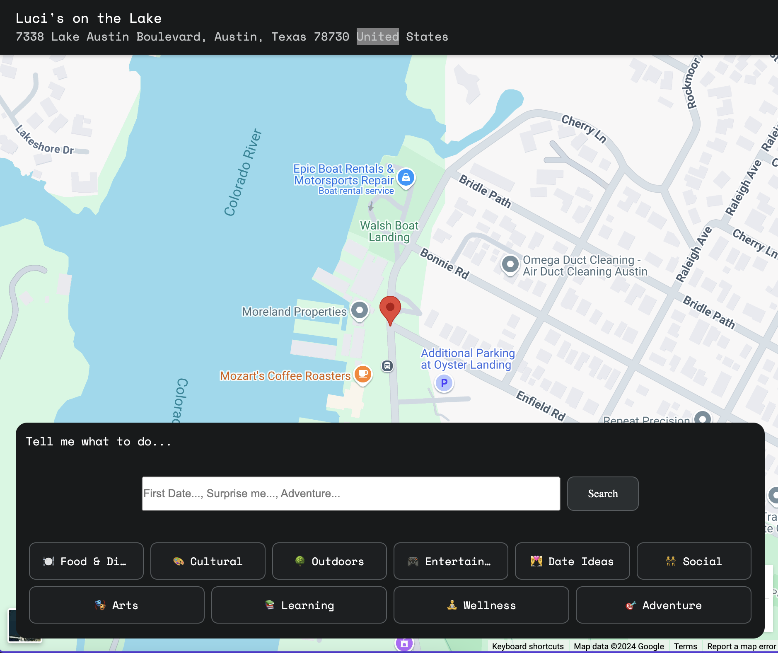Open the map Terms link
The width and height of the screenshot is (778, 653).
click(686, 646)
